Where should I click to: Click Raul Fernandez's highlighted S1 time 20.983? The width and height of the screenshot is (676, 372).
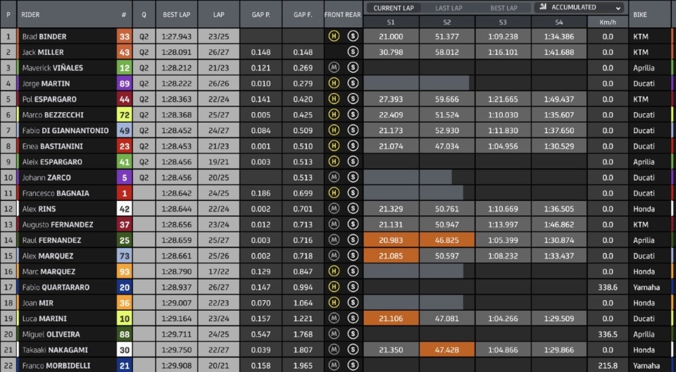pos(391,240)
